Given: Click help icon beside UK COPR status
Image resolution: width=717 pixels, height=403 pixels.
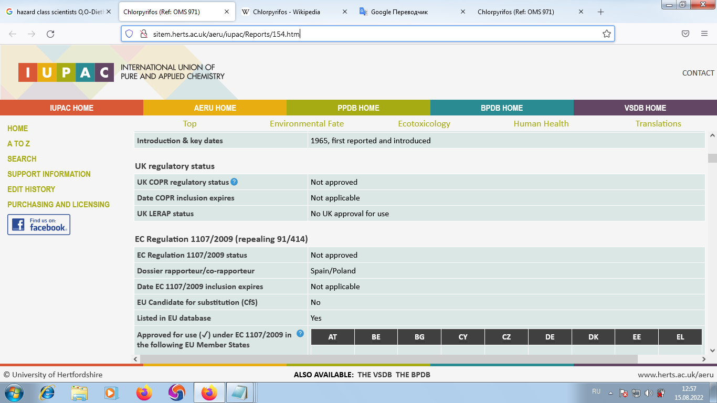Looking at the screenshot, I should coord(234,182).
